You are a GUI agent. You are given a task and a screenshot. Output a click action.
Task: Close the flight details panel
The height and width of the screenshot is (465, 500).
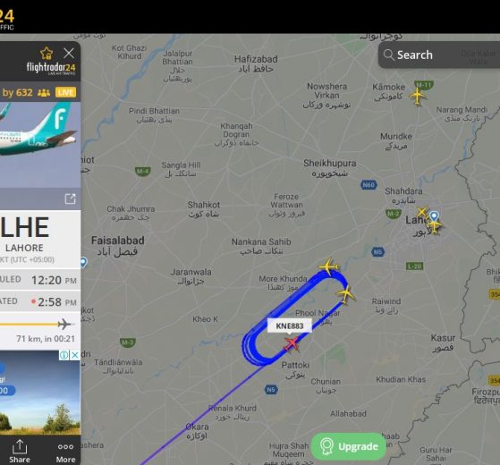(x=69, y=54)
